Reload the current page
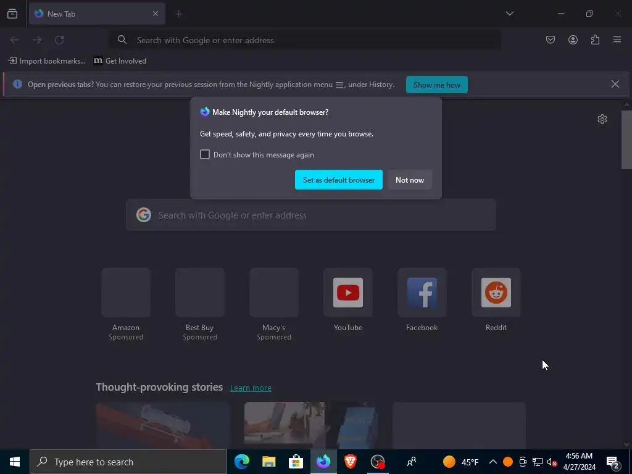 [x=59, y=40]
